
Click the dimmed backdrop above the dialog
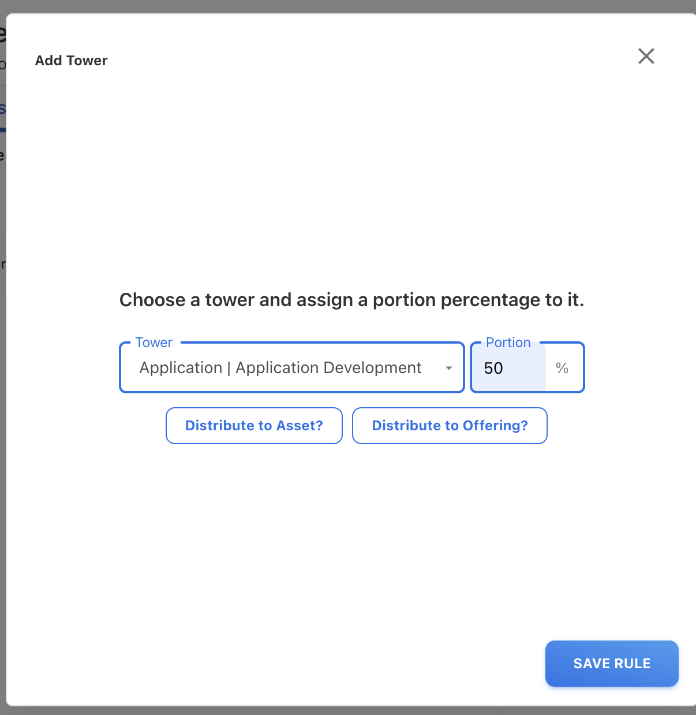tap(346, 6)
